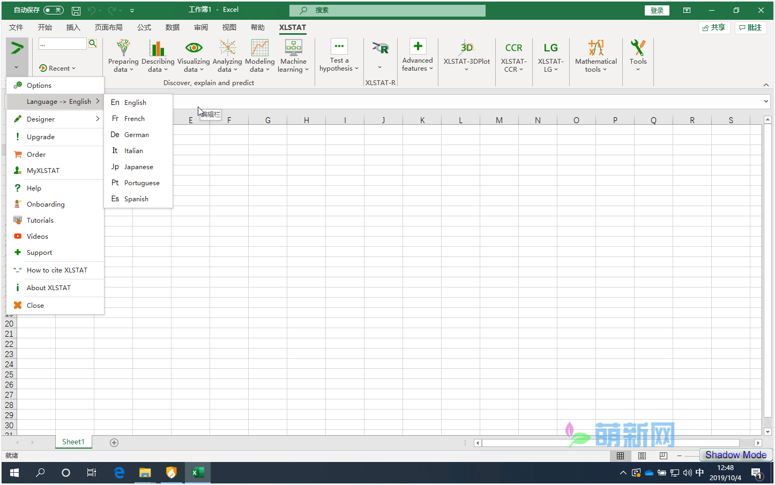Open Preparing data tools

[x=123, y=56]
